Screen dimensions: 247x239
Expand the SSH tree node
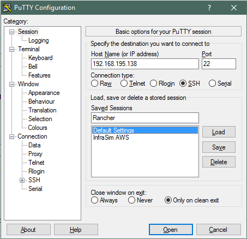22,180
